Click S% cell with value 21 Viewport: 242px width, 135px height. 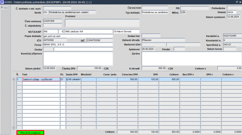[63, 79]
